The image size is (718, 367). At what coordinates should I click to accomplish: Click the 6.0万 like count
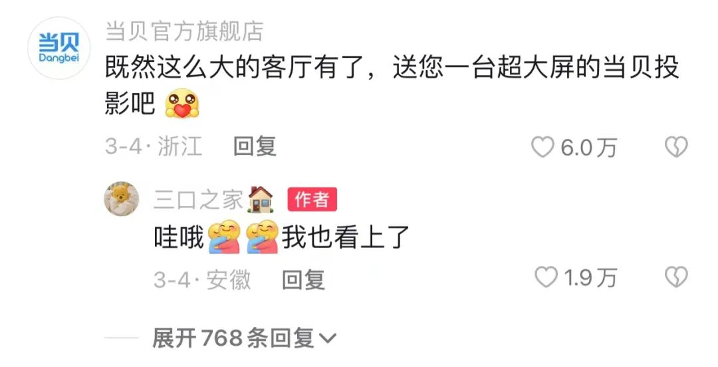(x=588, y=148)
